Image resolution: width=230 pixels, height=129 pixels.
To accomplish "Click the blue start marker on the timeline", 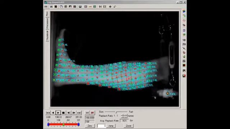I will tap(48, 124).
